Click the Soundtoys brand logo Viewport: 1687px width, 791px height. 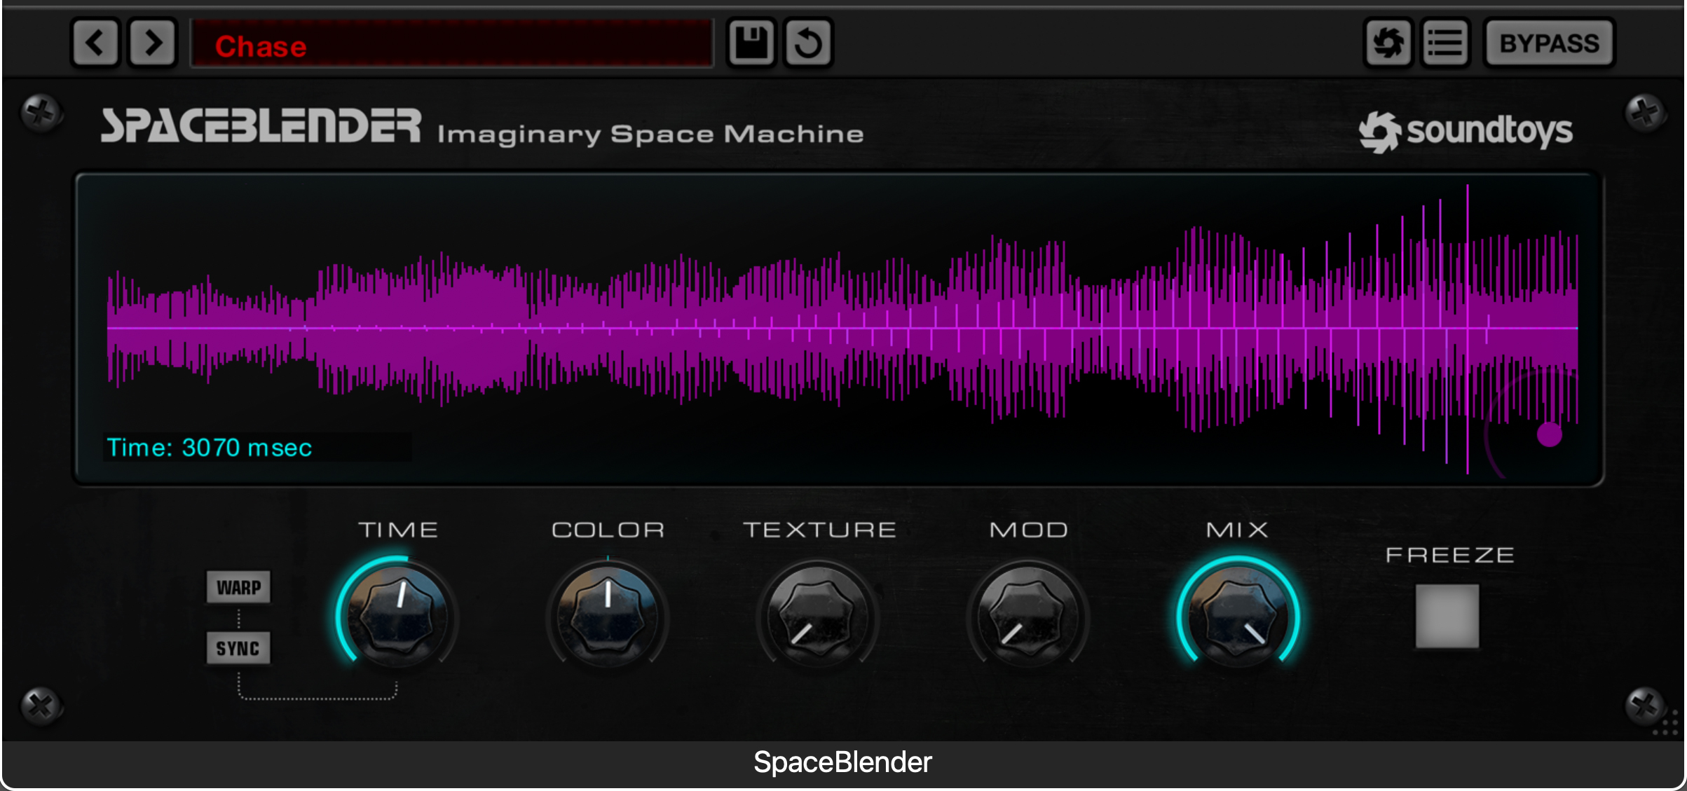click(1466, 132)
